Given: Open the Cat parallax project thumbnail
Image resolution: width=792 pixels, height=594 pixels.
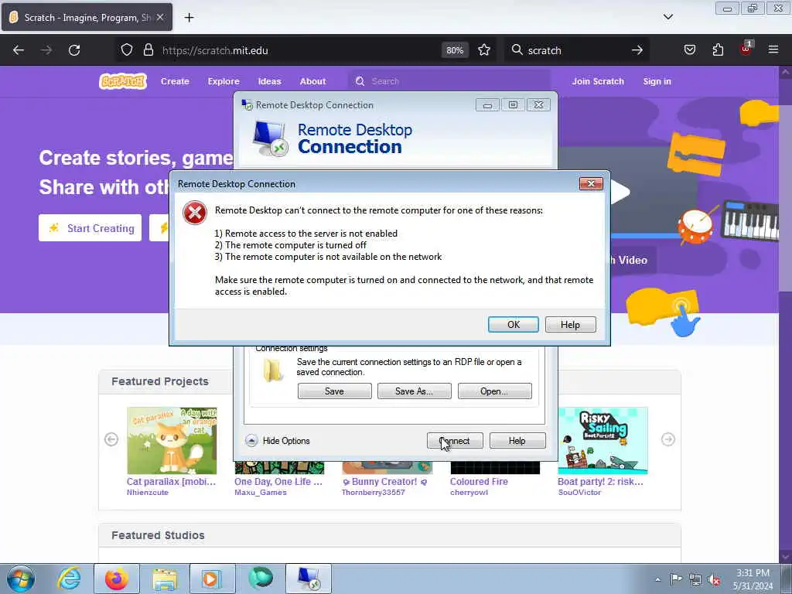Looking at the screenshot, I should pyautogui.click(x=172, y=440).
